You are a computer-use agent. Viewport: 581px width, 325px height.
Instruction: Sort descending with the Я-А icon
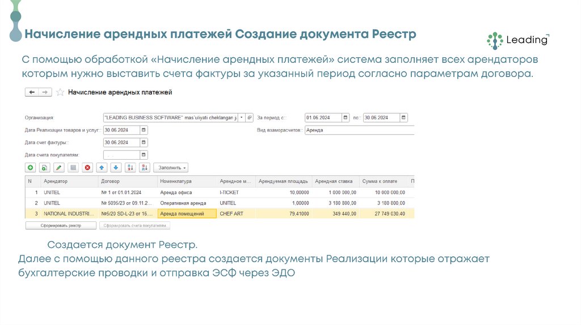point(145,168)
